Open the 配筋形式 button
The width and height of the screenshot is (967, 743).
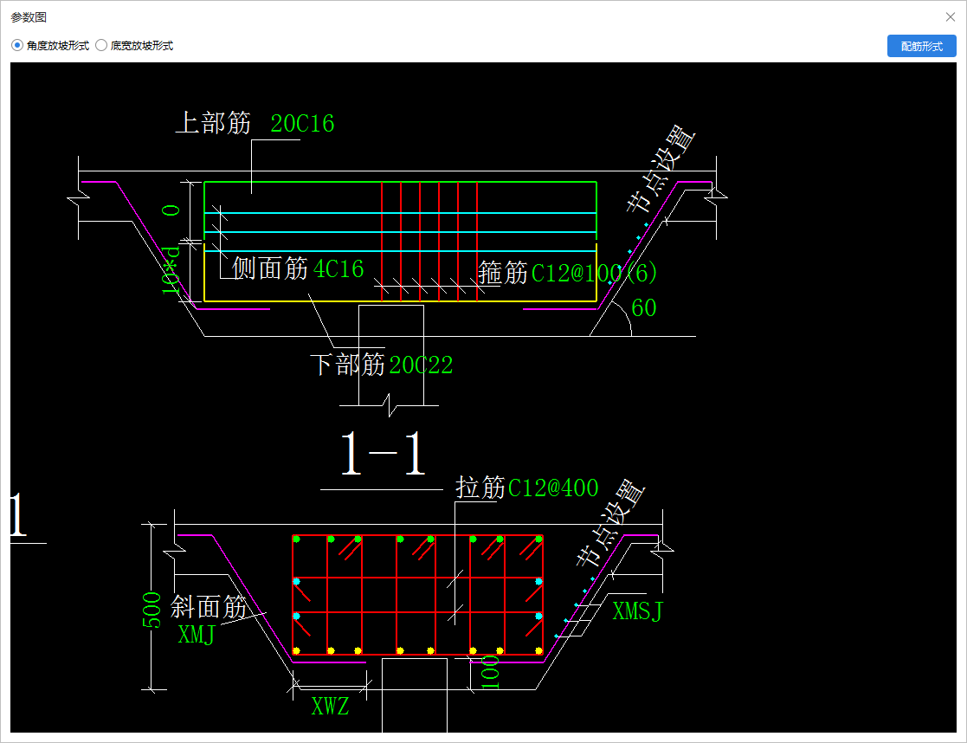click(921, 46)
